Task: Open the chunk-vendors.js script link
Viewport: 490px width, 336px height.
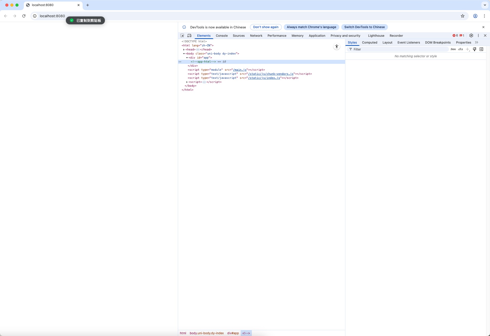Action: 271,74
